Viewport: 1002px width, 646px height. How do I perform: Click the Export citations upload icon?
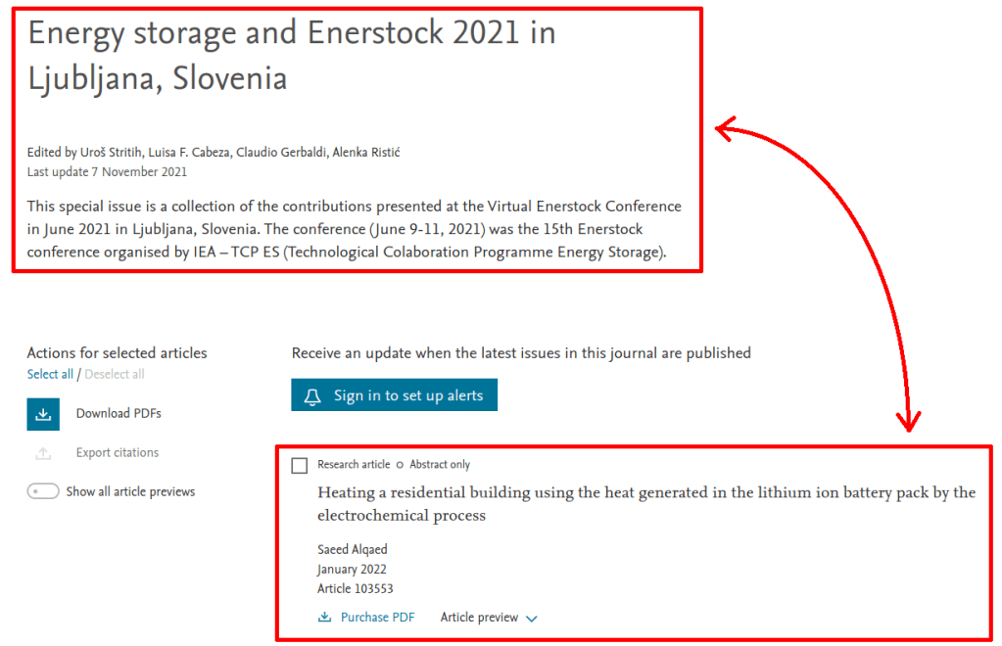tap(43, 453)
